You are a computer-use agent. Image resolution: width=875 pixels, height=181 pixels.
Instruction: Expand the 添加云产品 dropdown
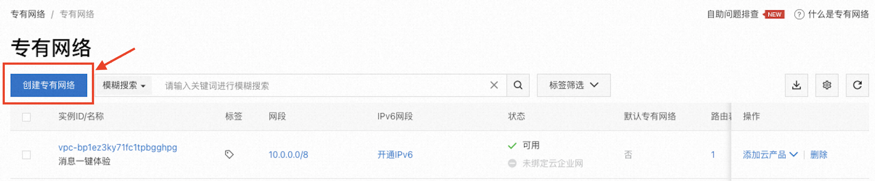(770, 155)
